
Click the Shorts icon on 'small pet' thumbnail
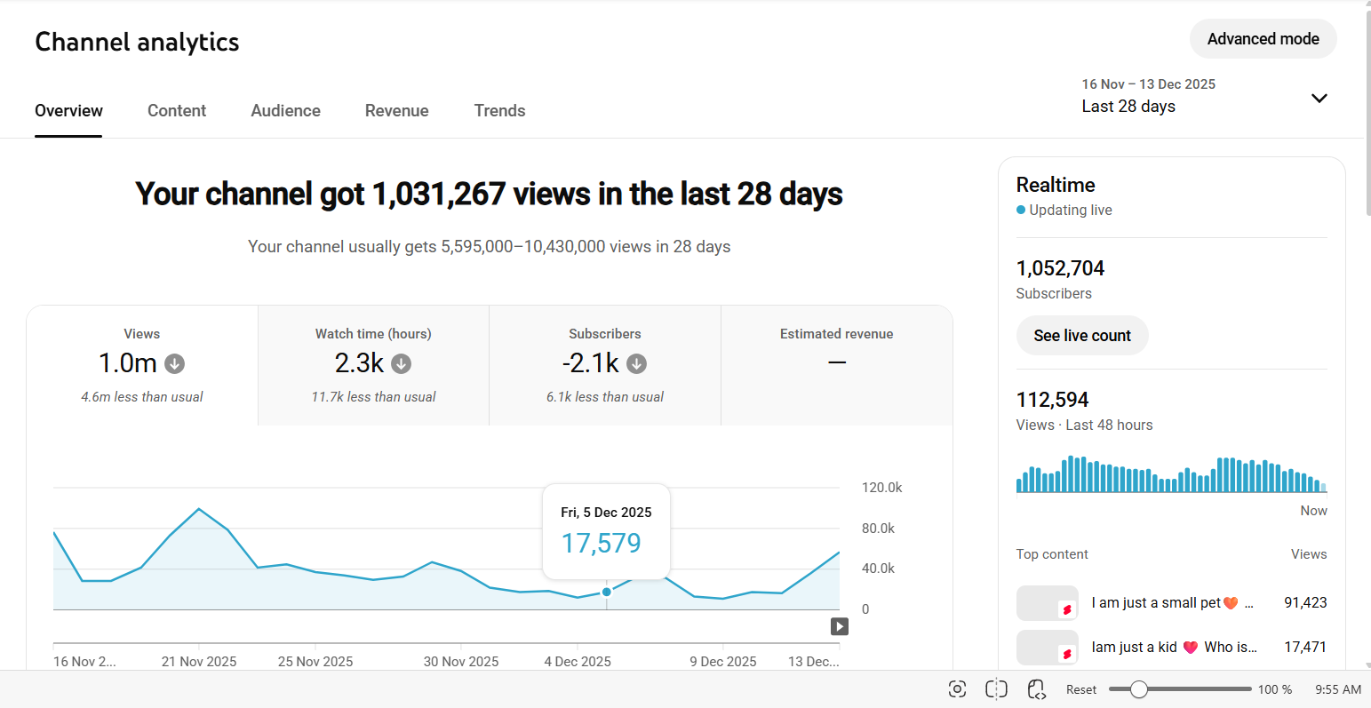click(1066, 609)
